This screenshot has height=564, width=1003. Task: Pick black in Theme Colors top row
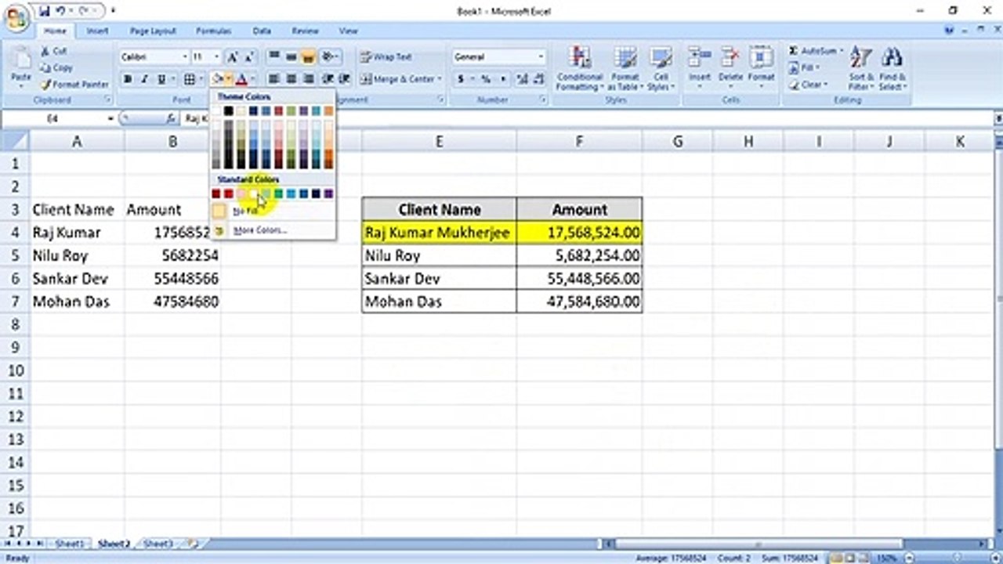(x=228, y=111)
